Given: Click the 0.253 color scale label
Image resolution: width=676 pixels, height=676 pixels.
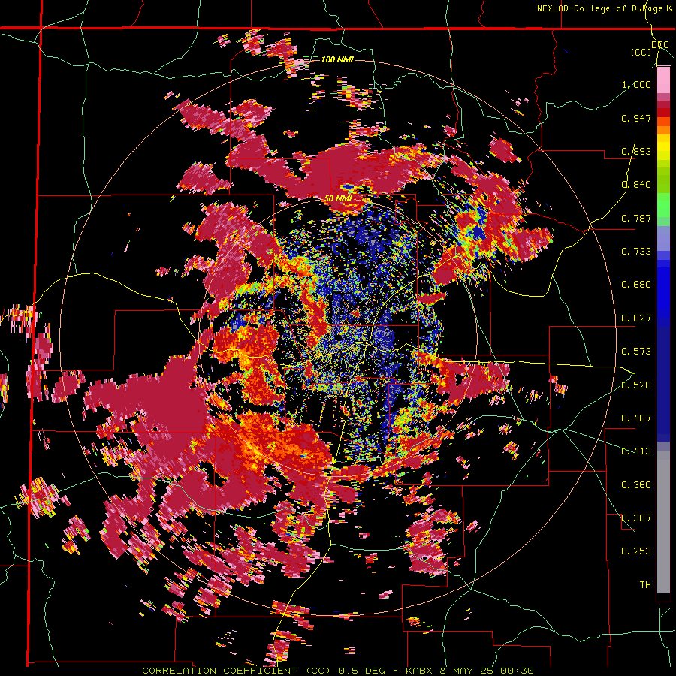Looking at the screenshot, I should (x=636, y=551).
